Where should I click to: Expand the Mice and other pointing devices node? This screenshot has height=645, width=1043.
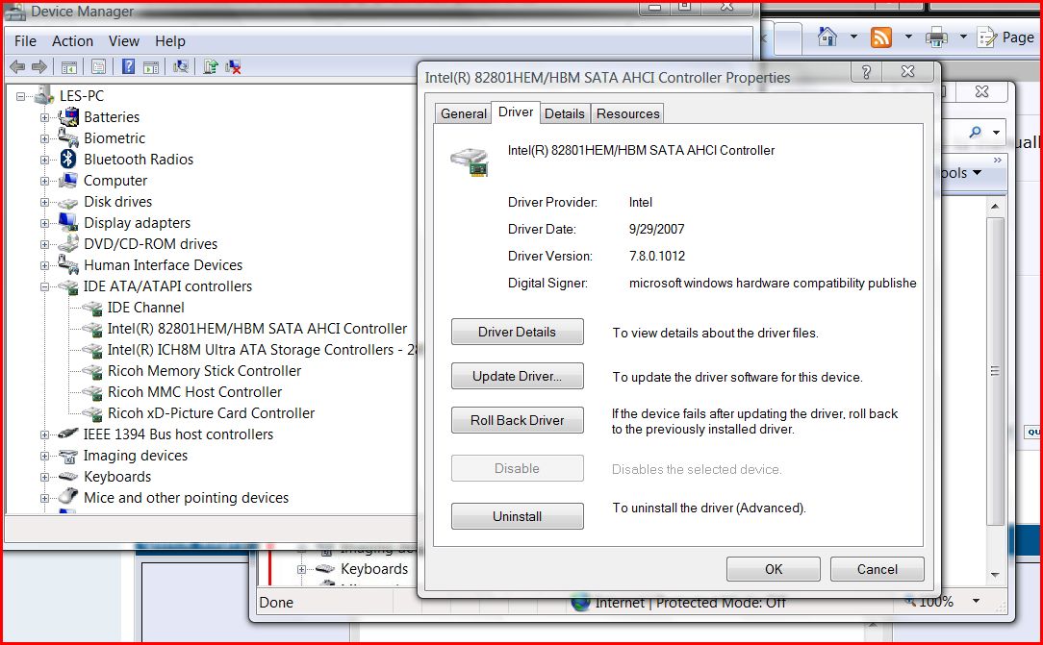coord(44,498)
